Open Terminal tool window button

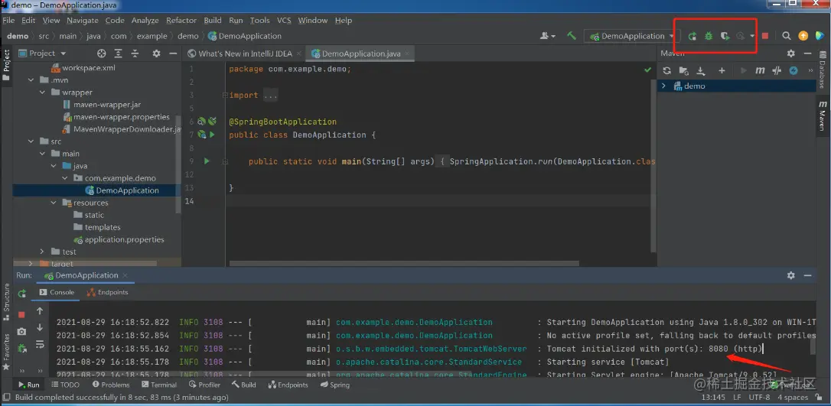pyautogui.click(x=158, y=385)
